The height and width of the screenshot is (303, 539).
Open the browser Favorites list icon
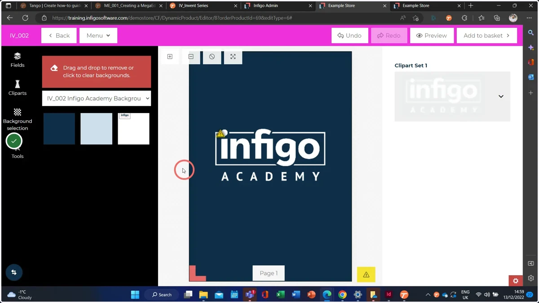pos(481,18)
